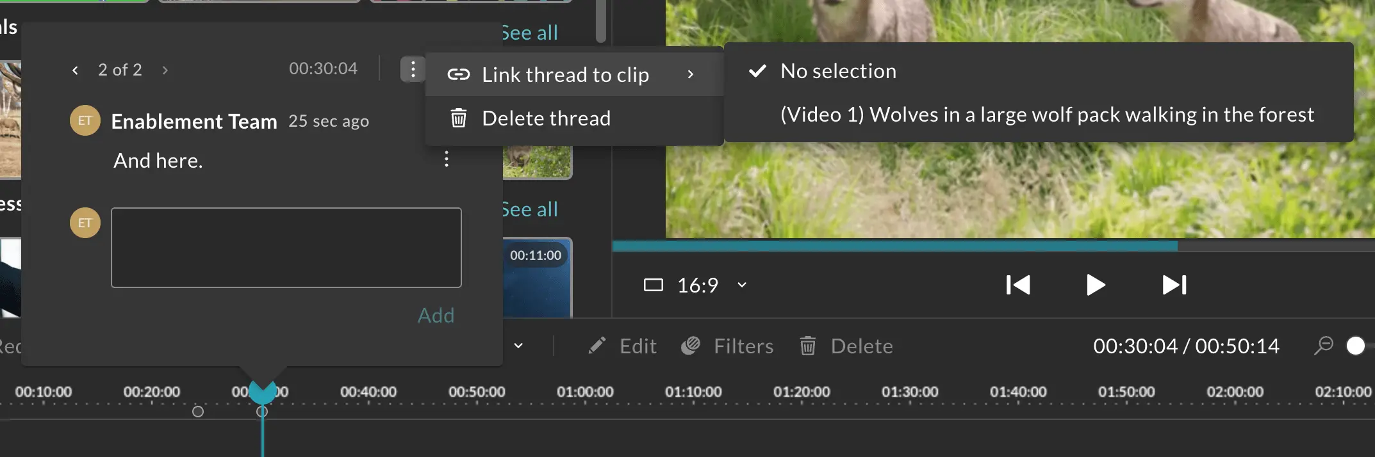Go to previous comment thread
The height and width of the screenshot is (457, 1375).
point(76,70)
